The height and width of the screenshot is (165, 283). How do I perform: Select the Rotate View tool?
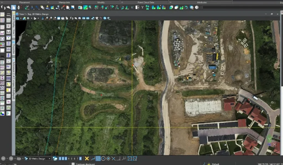[62, 18]
